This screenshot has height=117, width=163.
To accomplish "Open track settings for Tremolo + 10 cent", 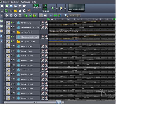I will coord(8,55).
